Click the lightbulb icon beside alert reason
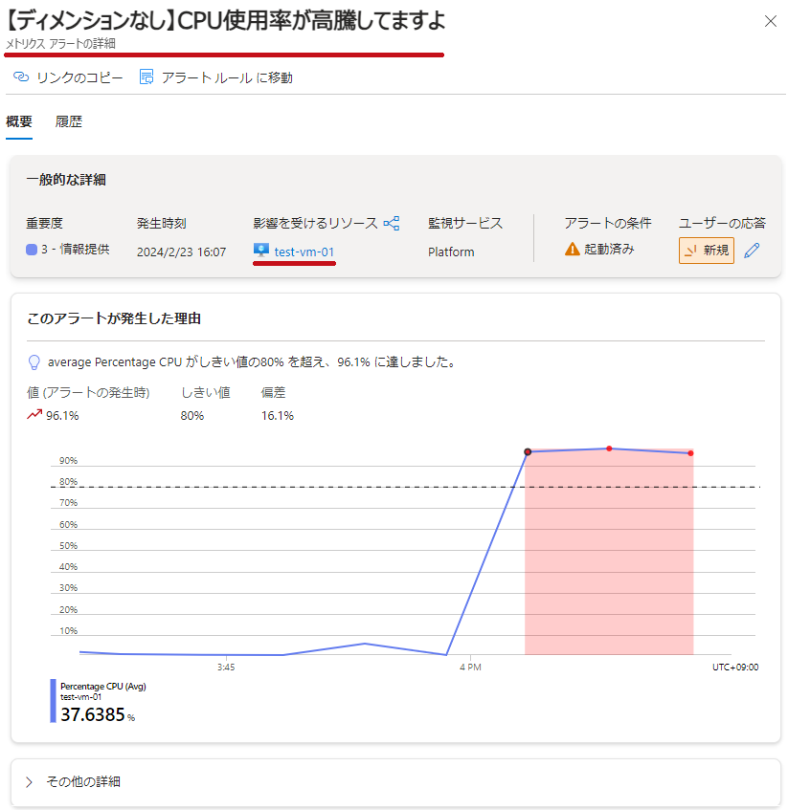 click(x=34, y=362)
